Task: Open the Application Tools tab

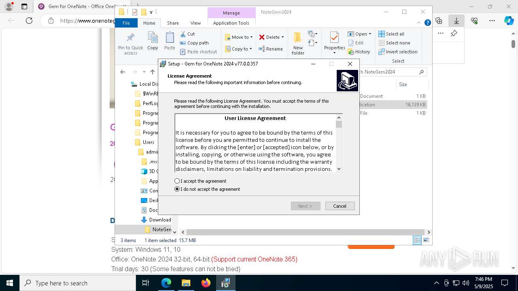Action: tap(231, 23)
